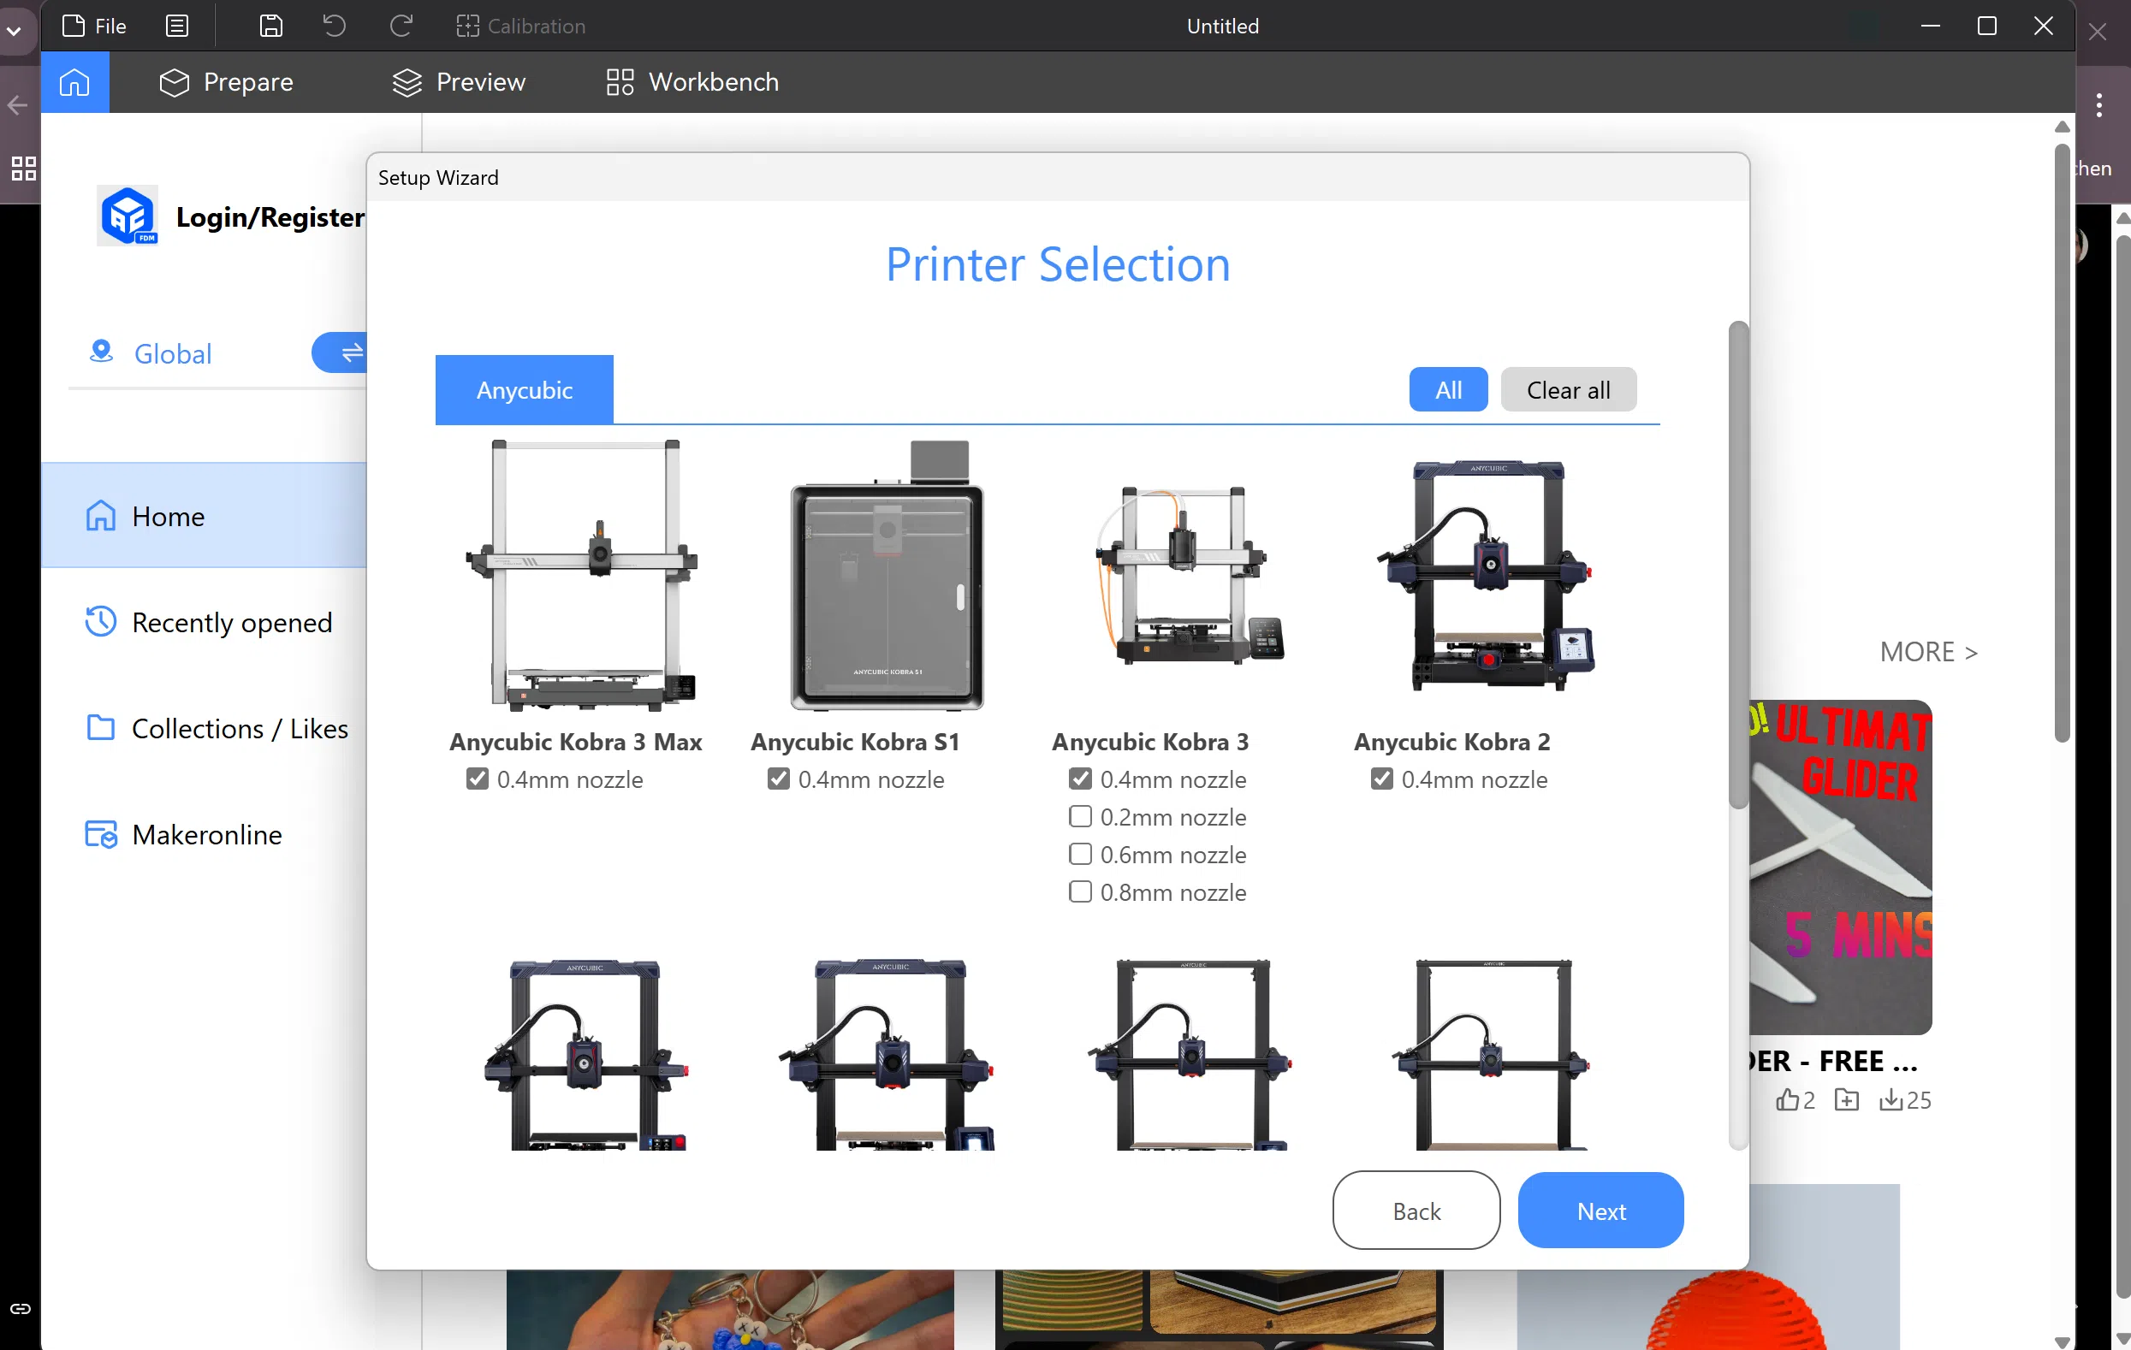Image resolution: width=2131 pixels, height=1350 pixels.
Task: Click the Clear all button
Action: (1568, 389)
